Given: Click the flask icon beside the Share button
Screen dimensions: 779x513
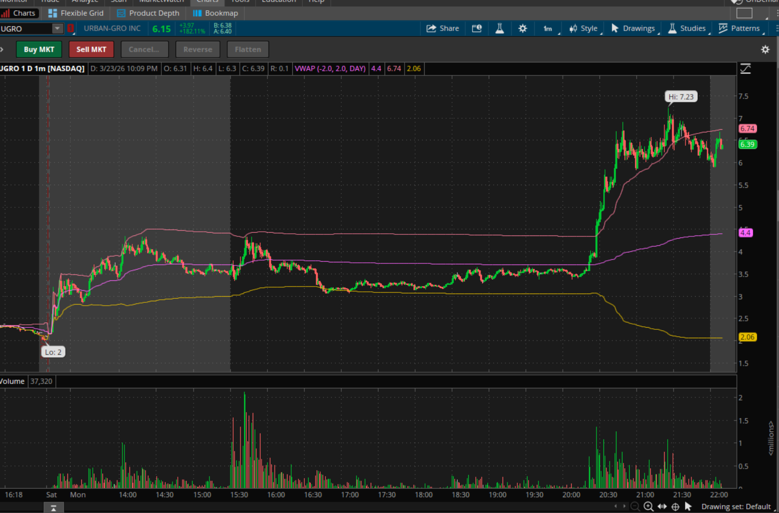Looking at the screenshot, I should point(499,28).
